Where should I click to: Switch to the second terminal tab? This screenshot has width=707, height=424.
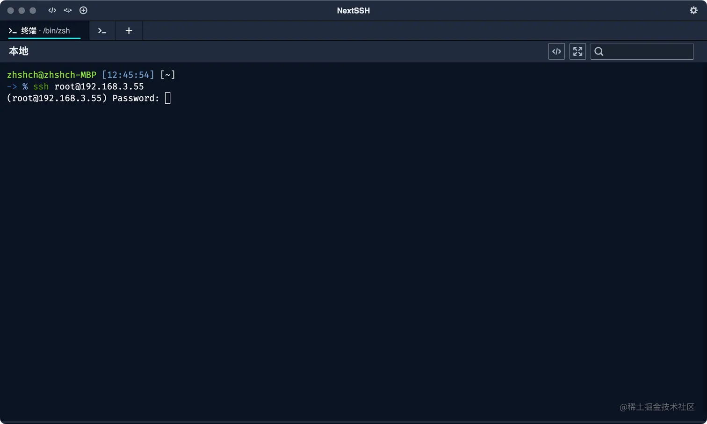point(102,31)
